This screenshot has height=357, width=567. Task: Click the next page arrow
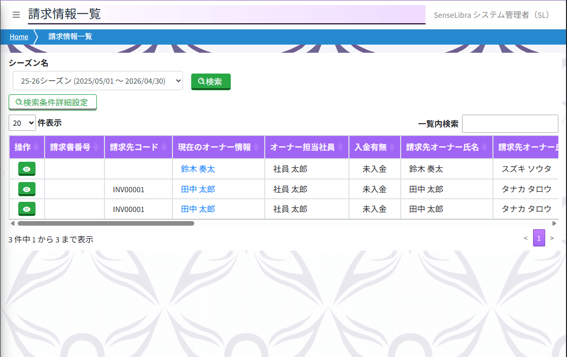[x=552, y=238]
